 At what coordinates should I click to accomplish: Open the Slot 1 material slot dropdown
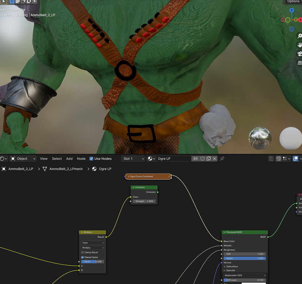tap(133, 158)
